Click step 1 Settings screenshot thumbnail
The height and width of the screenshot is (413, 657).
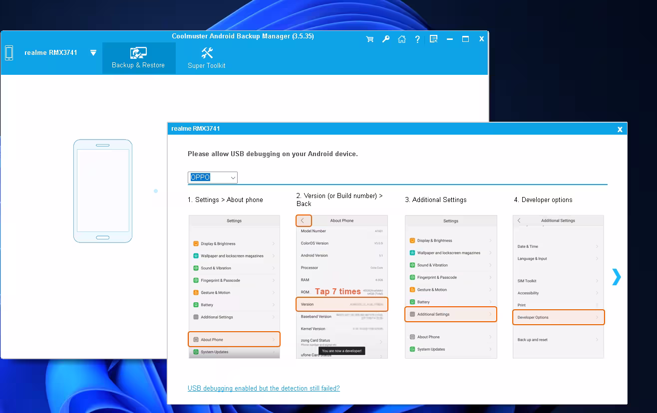[234, 287]
